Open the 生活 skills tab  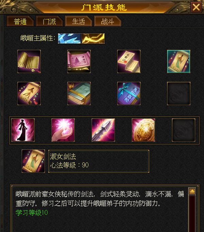click(79, 21)
